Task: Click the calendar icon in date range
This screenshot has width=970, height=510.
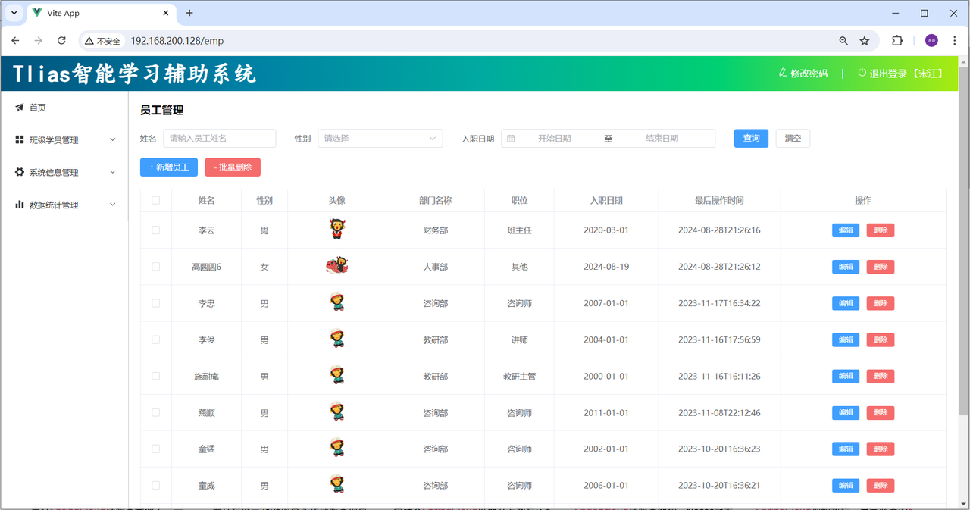Action: point(511,139)
